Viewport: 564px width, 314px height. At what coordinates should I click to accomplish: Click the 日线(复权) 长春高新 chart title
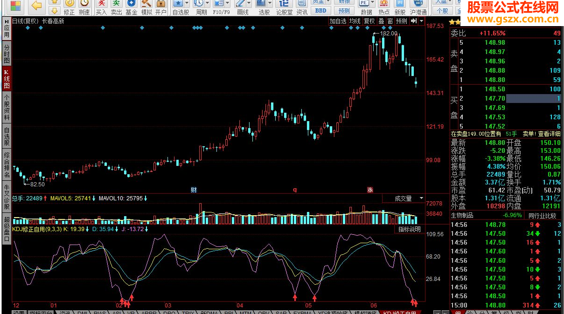[38, 21]
